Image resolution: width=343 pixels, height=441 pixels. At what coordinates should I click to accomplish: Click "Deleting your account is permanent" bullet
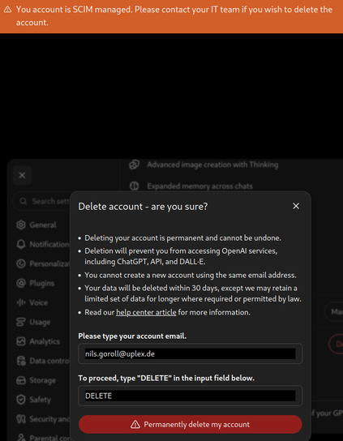click(183, 238)
